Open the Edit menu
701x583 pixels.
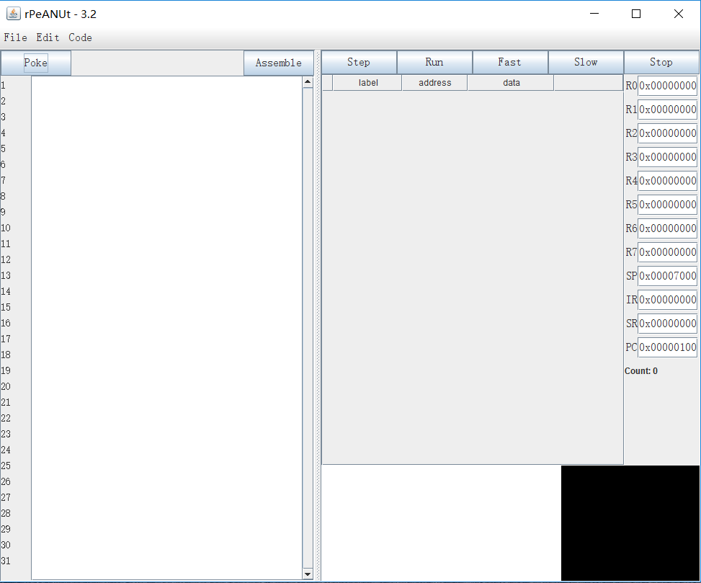pyautogui.click(x=48, y=37)
